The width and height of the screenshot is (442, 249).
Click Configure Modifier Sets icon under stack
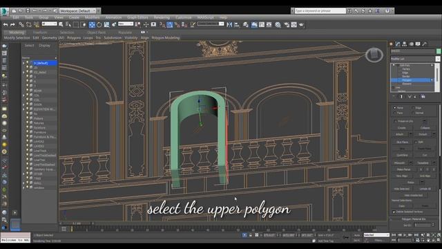[x=423, y=97]
